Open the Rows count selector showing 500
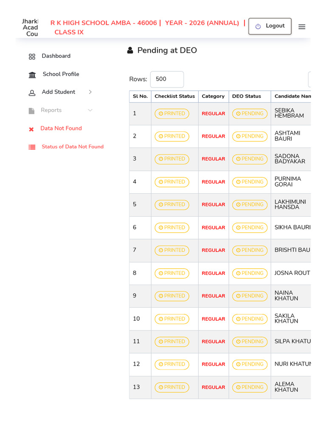The image size is (326, 435). click(x=167, y=79)
